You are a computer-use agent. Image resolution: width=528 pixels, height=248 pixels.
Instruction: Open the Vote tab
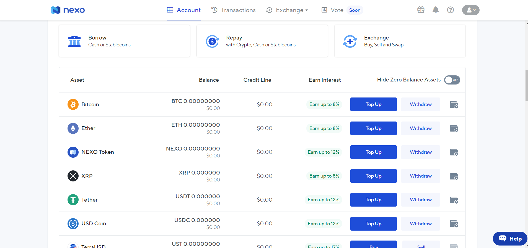pos(332,10)
